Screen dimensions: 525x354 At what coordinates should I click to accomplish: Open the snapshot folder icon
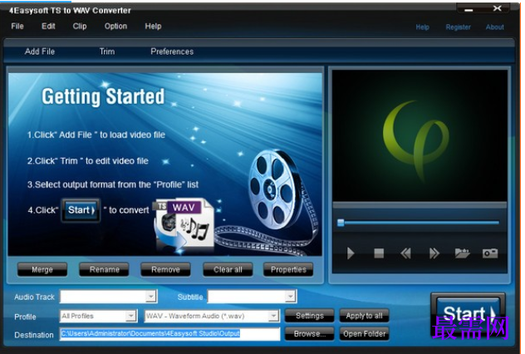462,253
